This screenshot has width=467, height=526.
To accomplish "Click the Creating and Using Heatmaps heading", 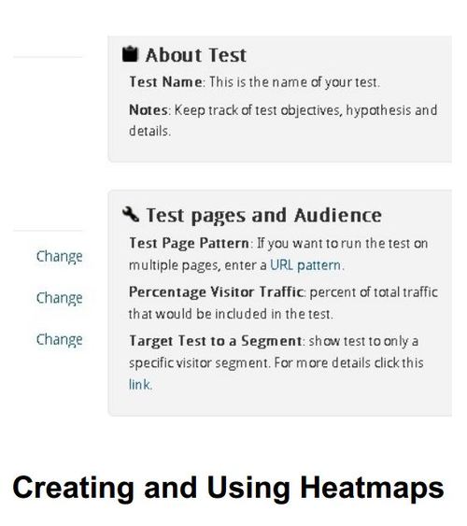I will point(228,488).
